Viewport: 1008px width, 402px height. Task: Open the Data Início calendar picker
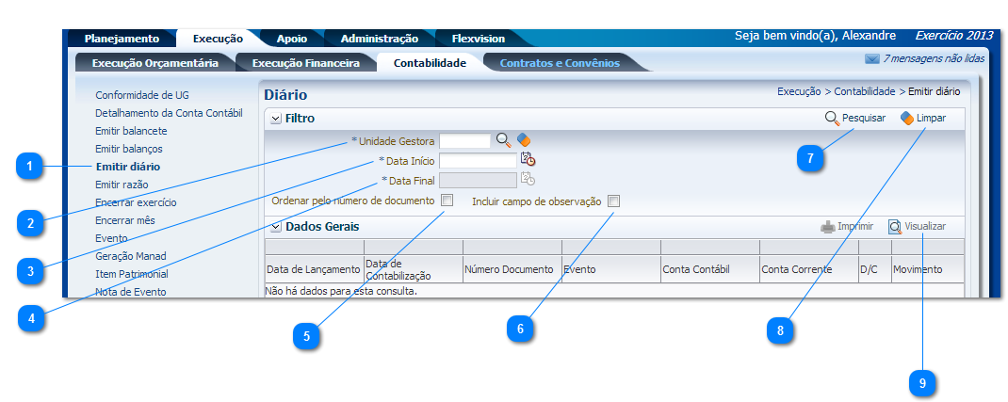tap(528, 160)
